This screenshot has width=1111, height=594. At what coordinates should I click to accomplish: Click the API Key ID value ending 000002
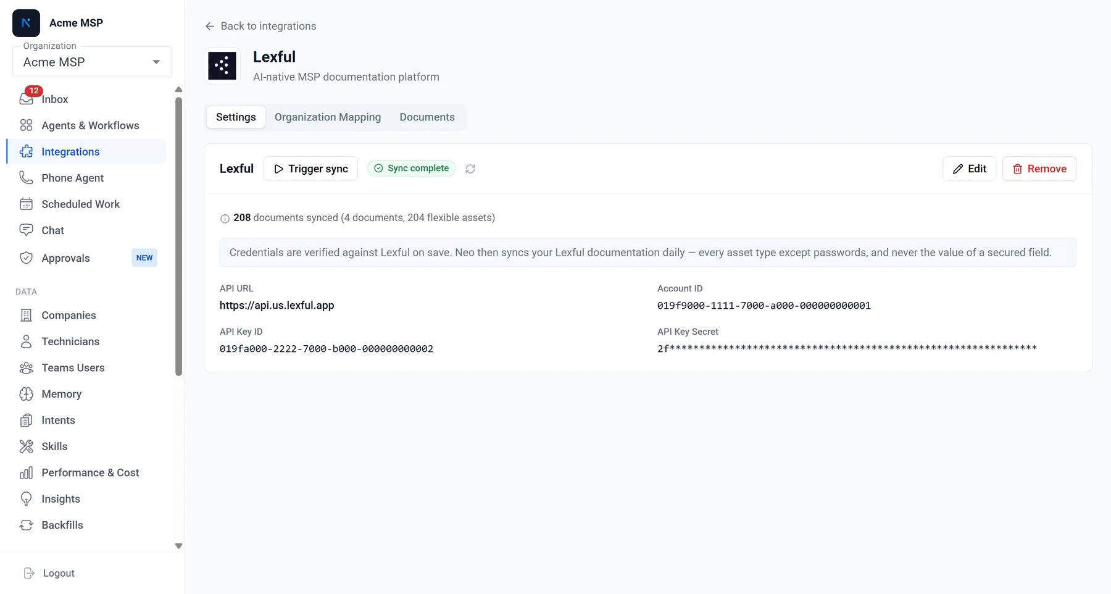coord(327,348)
